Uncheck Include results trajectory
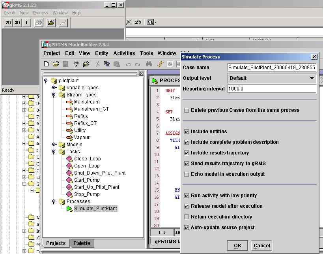The width and height of the screenshot is (323, 254). point(187,153)
